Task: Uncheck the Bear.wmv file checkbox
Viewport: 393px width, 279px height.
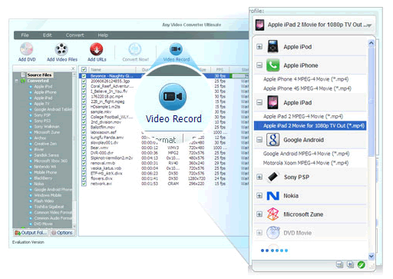Action: click(x=84, y=148)
